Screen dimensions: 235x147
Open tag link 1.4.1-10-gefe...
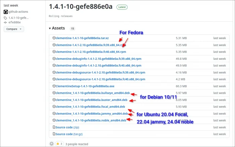(x=18, y=18)
